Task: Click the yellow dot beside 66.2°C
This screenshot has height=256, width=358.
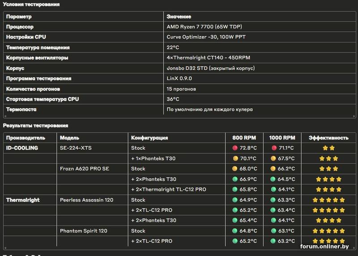Action: pyautogui.click(x=273, y=169)
